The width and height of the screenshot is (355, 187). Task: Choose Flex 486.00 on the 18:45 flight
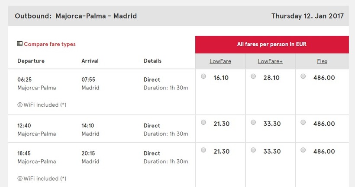303,150
